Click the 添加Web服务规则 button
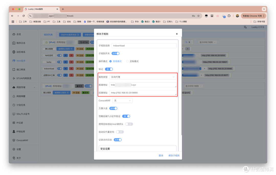The image size is (276, 175). coord(70,35)
